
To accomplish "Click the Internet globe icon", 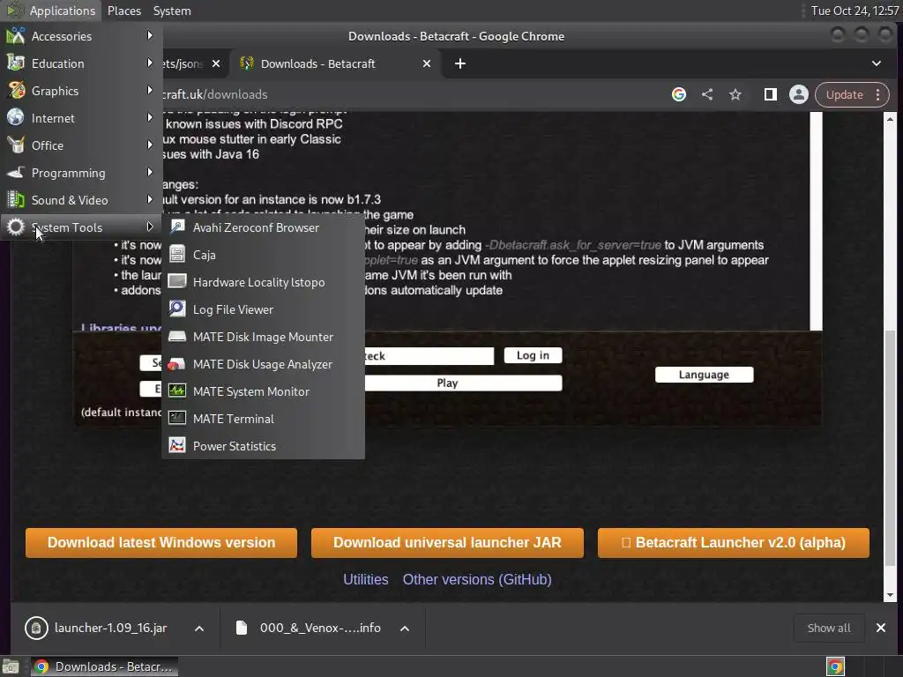I will coord(16,118).
